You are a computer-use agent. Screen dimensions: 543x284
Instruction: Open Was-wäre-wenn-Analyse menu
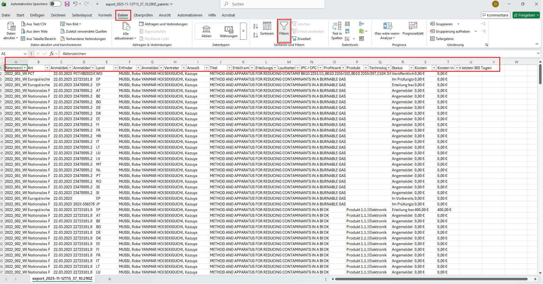pos(387,31)
